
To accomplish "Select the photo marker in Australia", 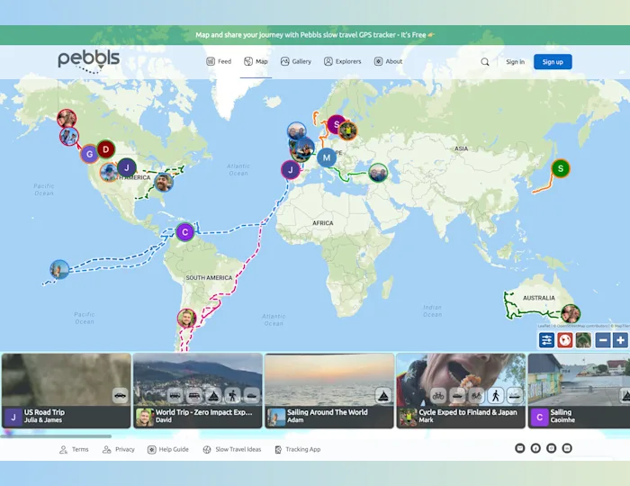I will click(x=571, y=314).
